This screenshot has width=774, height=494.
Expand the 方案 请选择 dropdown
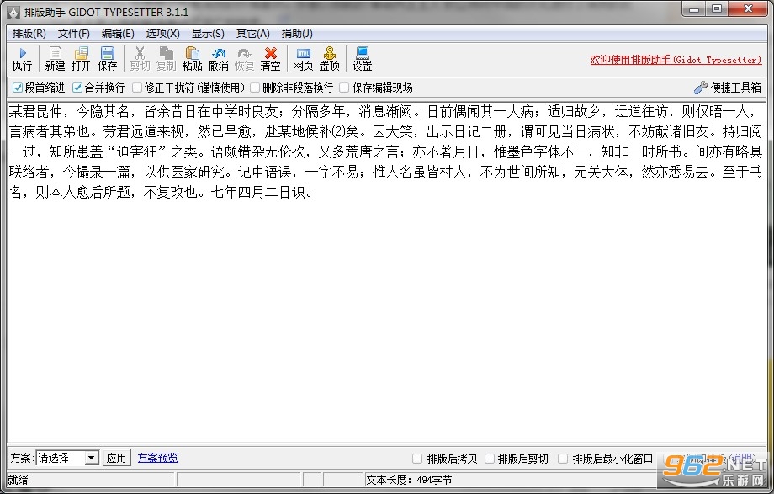91,458
